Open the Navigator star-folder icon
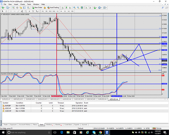The height and width of the screenshot is (135, 169). 21,8
